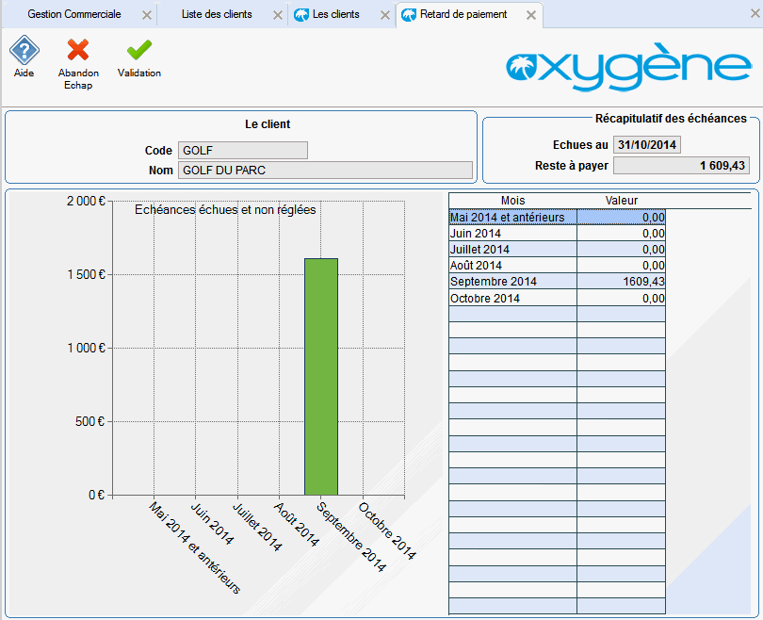
Task: Click the Aide help icon
Action: coord(24,50)
